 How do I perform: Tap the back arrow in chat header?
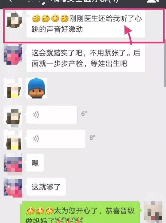[10, 1]
